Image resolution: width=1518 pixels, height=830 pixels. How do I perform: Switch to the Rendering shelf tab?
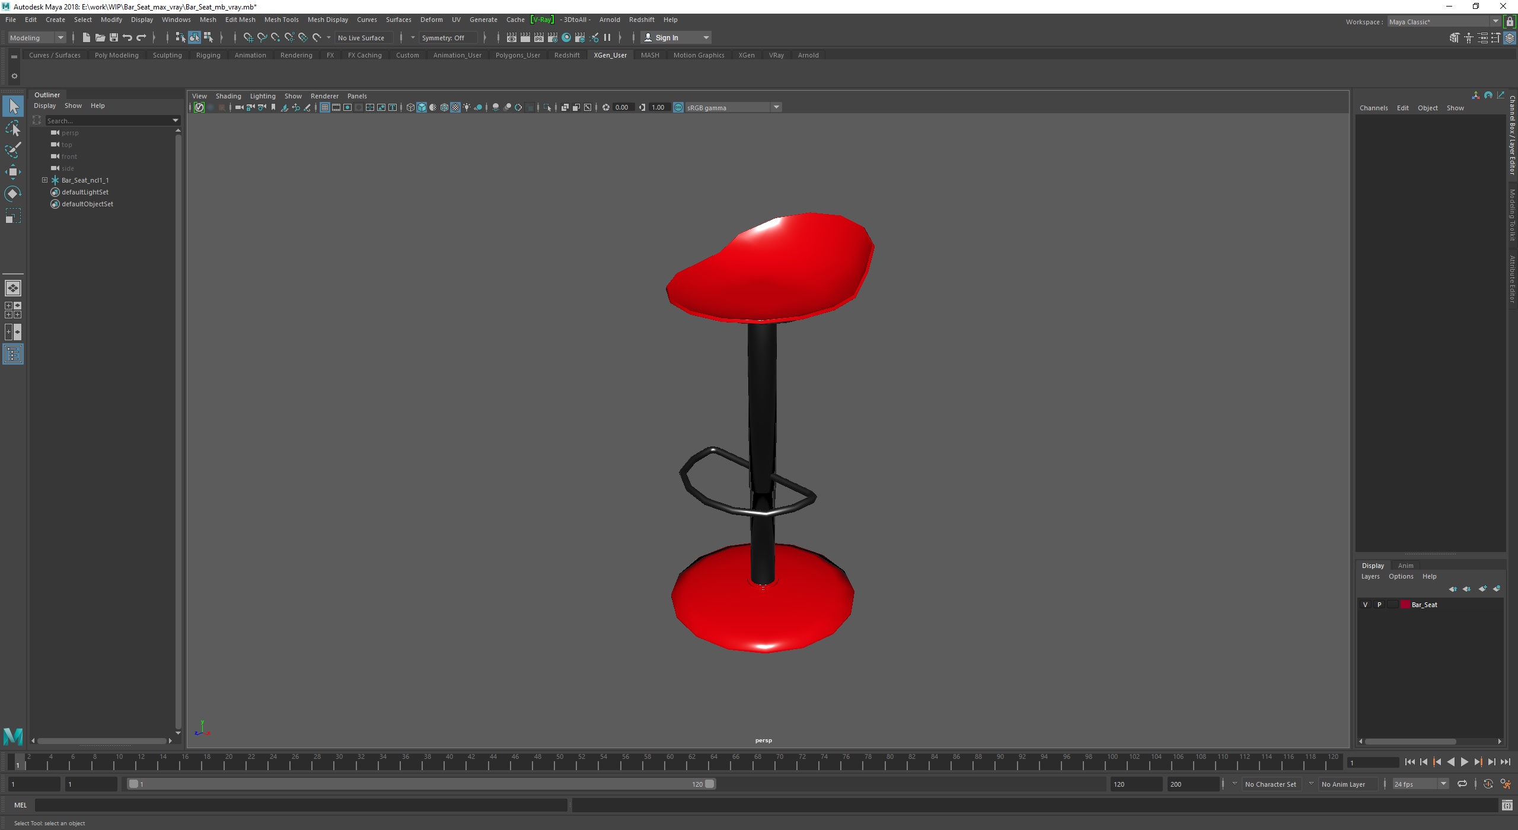point(296,55)
